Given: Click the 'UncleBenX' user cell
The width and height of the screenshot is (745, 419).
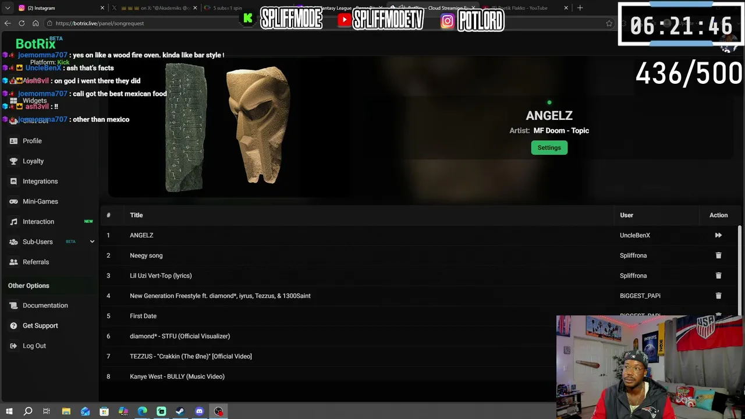Looking at the screenshot, I should coord(635,235).
